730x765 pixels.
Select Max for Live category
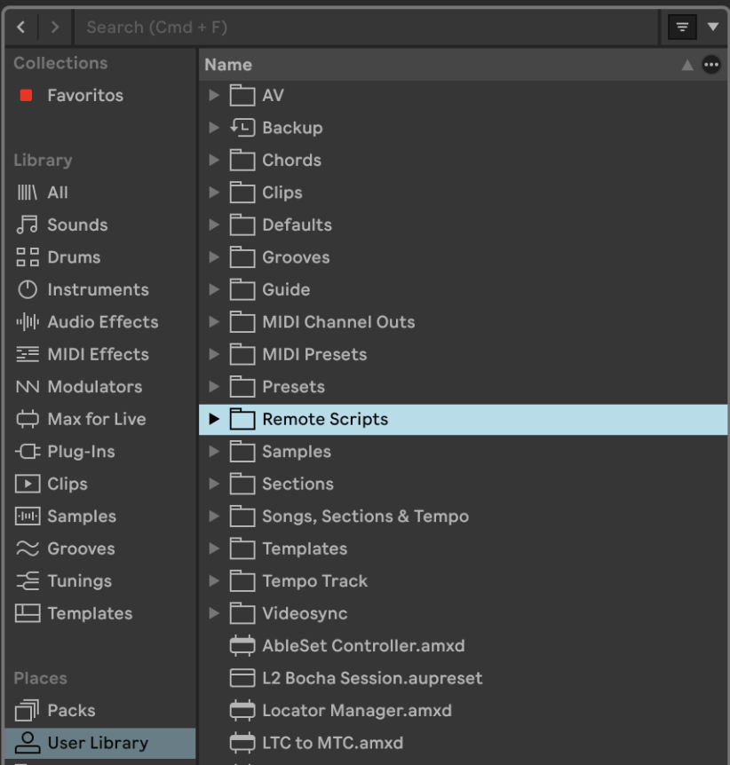coord(95,419)
